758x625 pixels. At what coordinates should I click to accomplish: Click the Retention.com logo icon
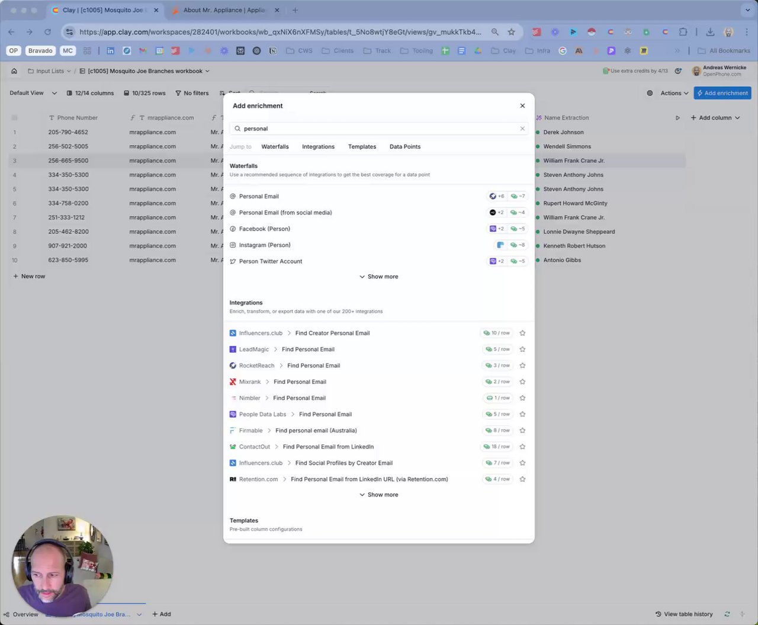point(233,479)
